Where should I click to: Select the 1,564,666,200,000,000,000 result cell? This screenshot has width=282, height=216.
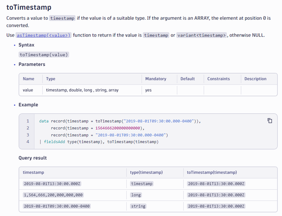[x=53, y=195]
